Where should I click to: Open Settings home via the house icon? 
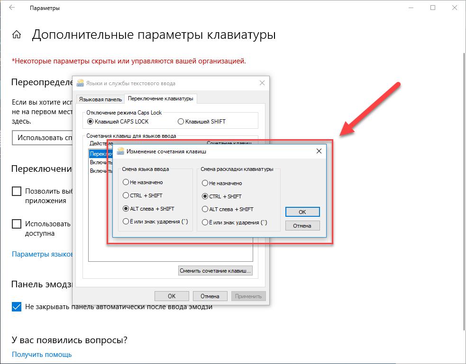tap(17, 35)
